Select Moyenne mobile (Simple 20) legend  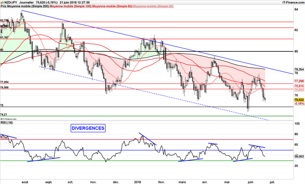tap(153, 6)
